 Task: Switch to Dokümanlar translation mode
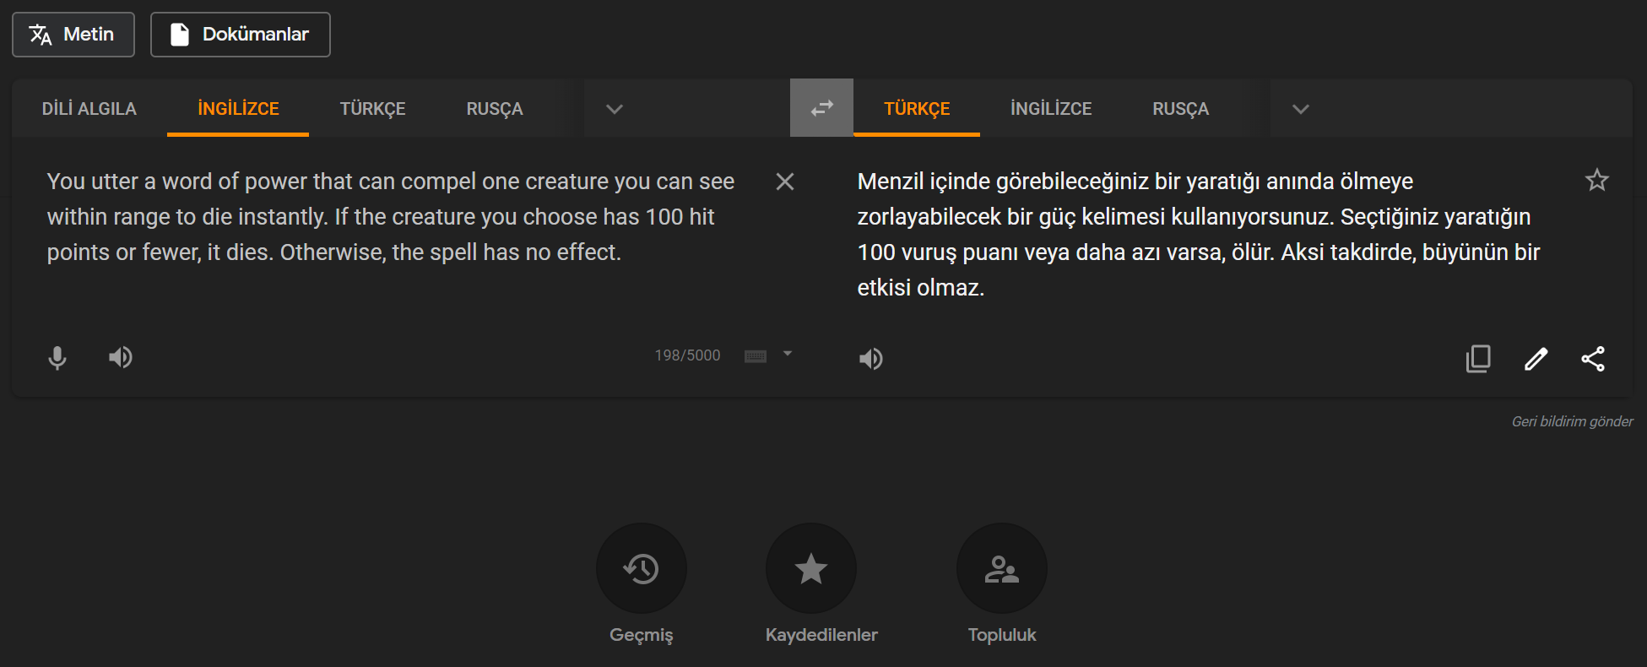click(240, 35)
